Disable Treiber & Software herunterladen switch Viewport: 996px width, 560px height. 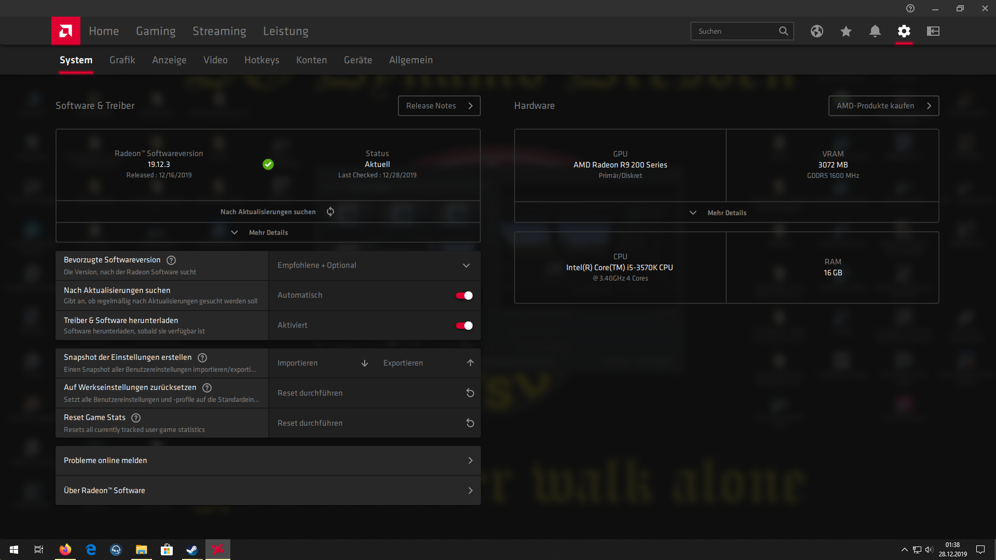point(464,326)
